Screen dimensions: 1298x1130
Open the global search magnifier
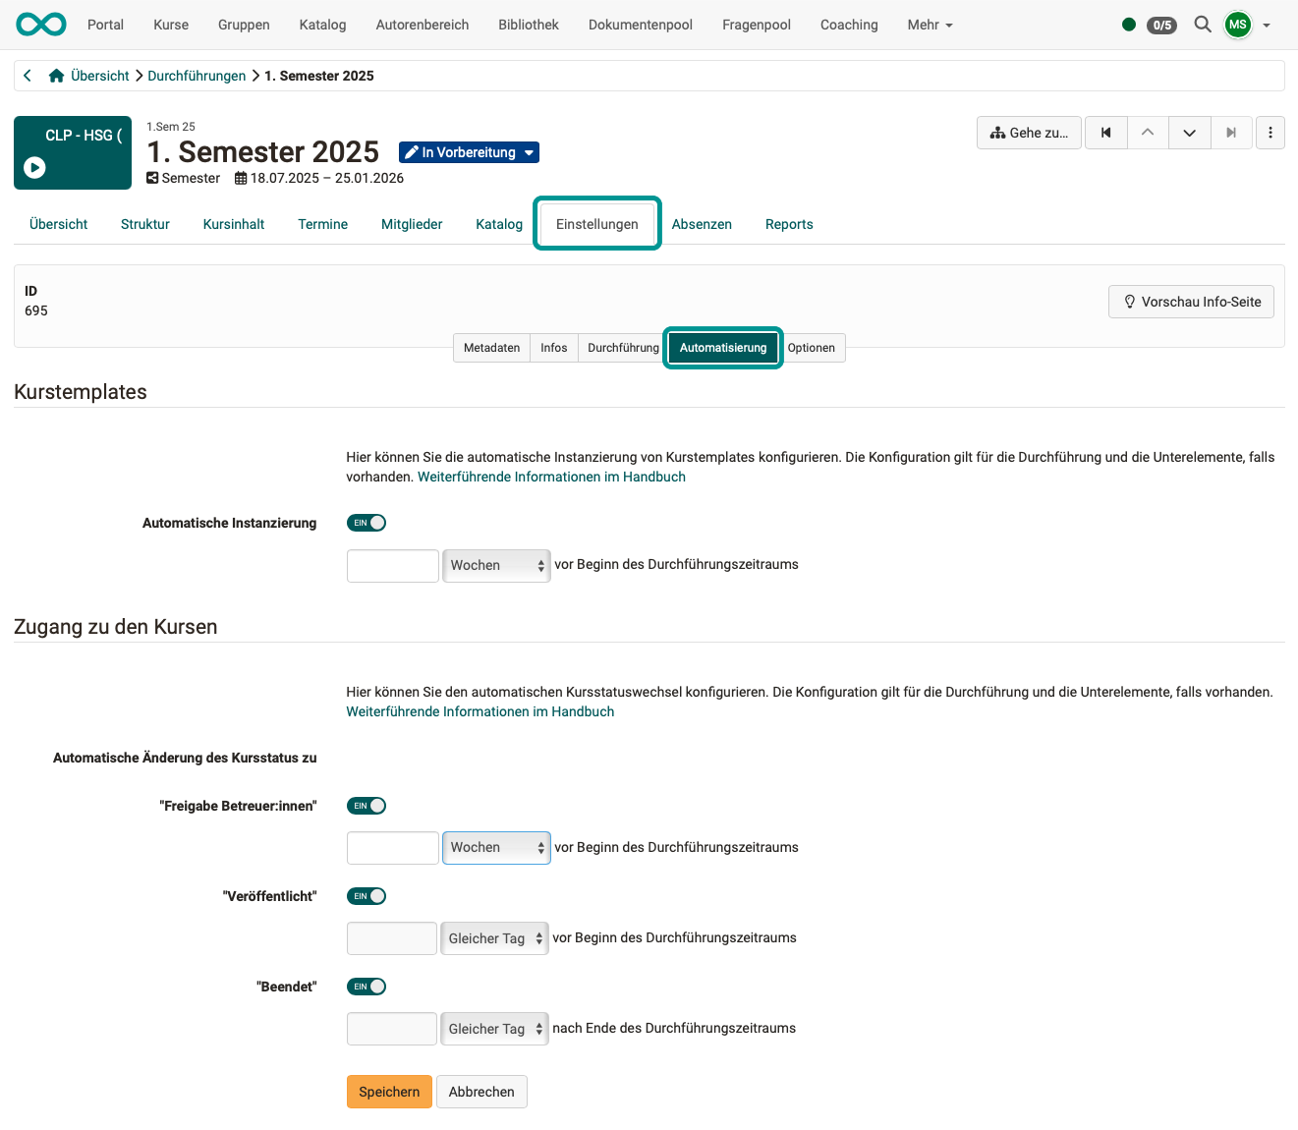coord(1203,25)
